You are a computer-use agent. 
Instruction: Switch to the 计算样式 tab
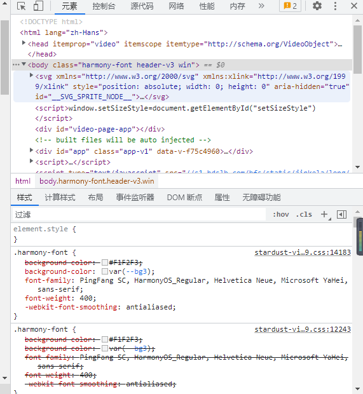coord(60,198)
